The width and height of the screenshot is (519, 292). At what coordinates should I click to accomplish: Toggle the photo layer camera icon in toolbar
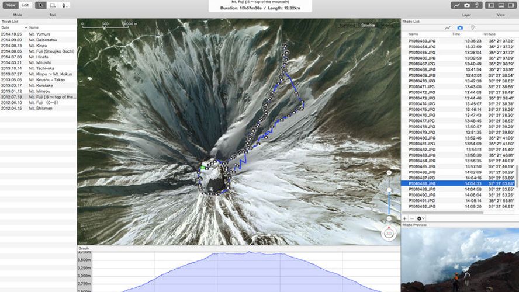point(467,5)
